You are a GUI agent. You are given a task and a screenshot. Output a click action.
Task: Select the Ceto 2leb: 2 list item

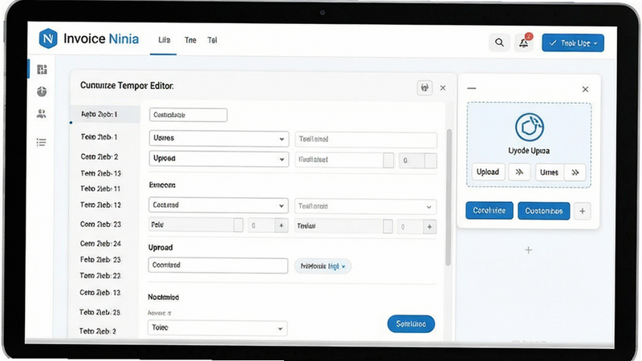(x=100, y=156)
